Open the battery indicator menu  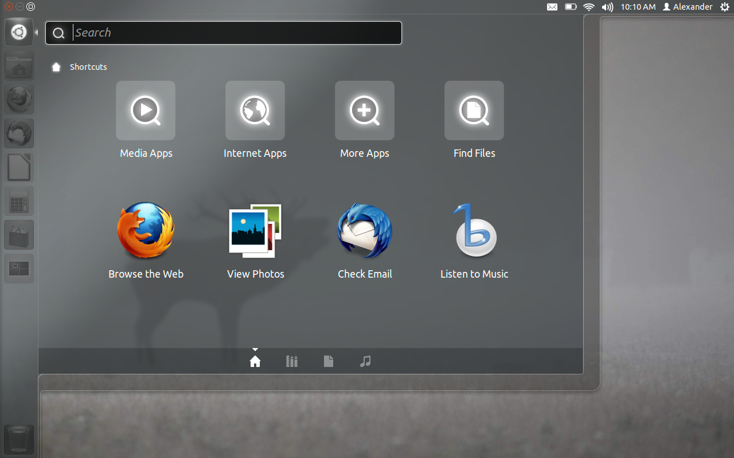click(571, 7)
